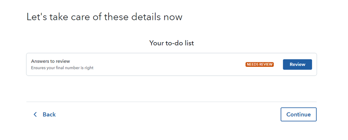Click the word 'Continue' in the outlined button

299,115
